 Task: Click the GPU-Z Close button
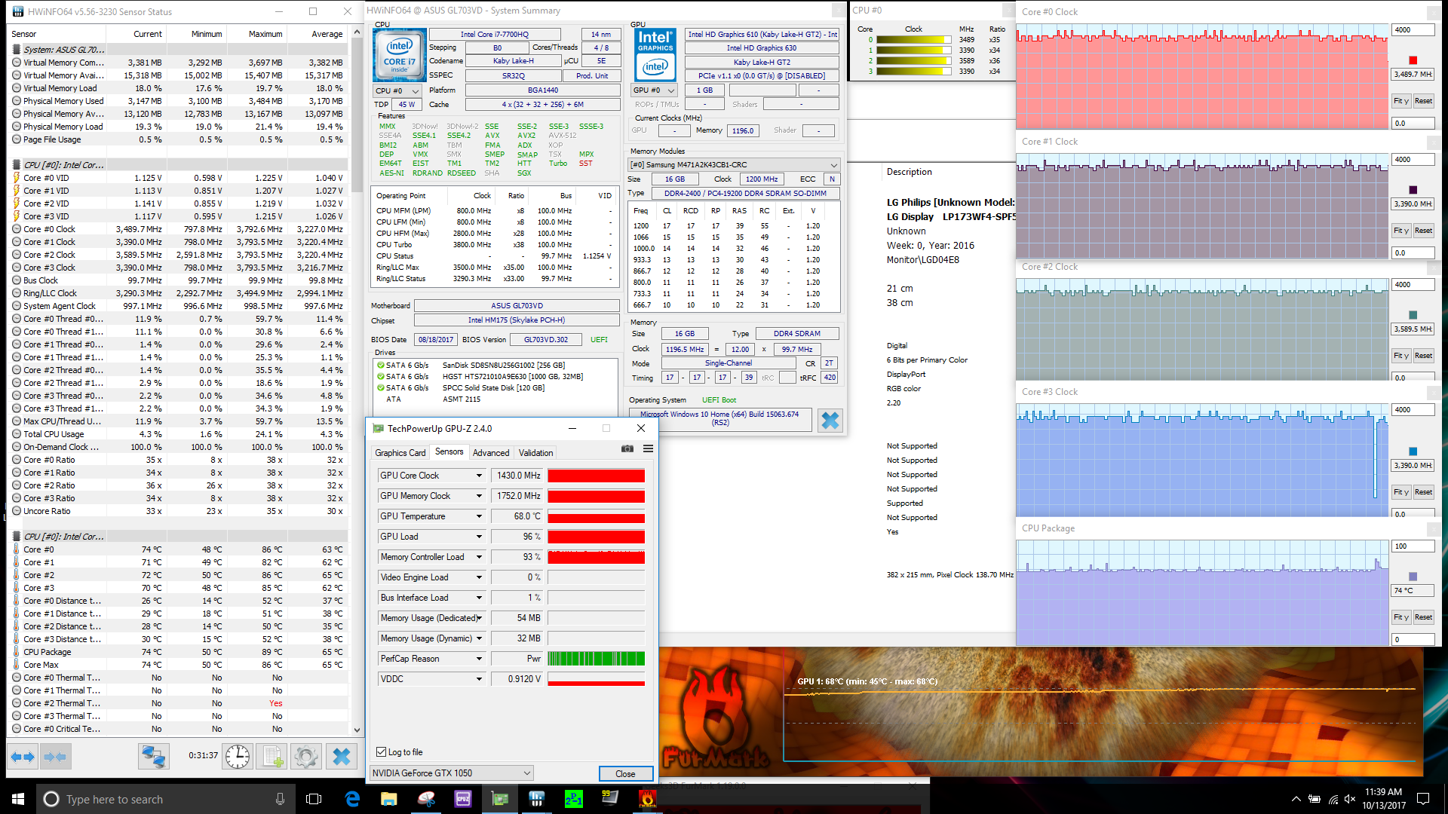tap(624, 774)
